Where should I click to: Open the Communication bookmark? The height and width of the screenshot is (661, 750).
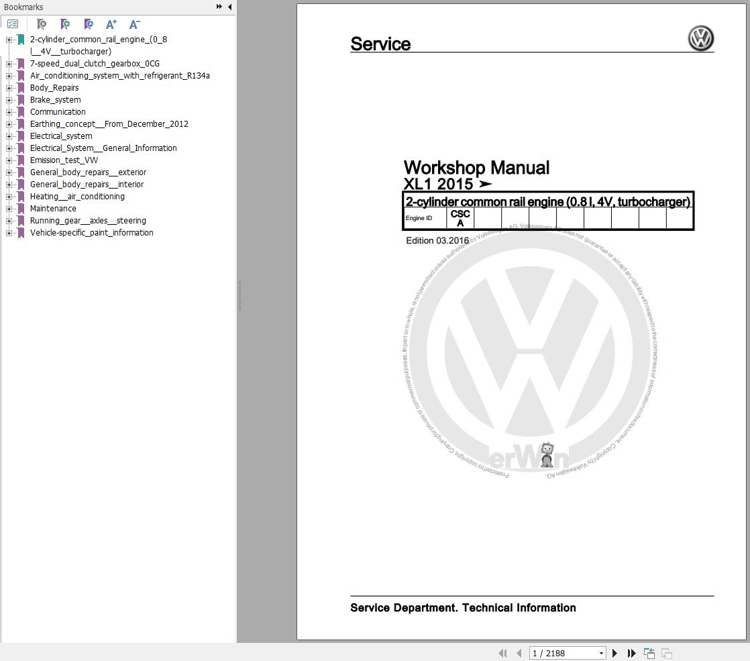click(58, 112)
